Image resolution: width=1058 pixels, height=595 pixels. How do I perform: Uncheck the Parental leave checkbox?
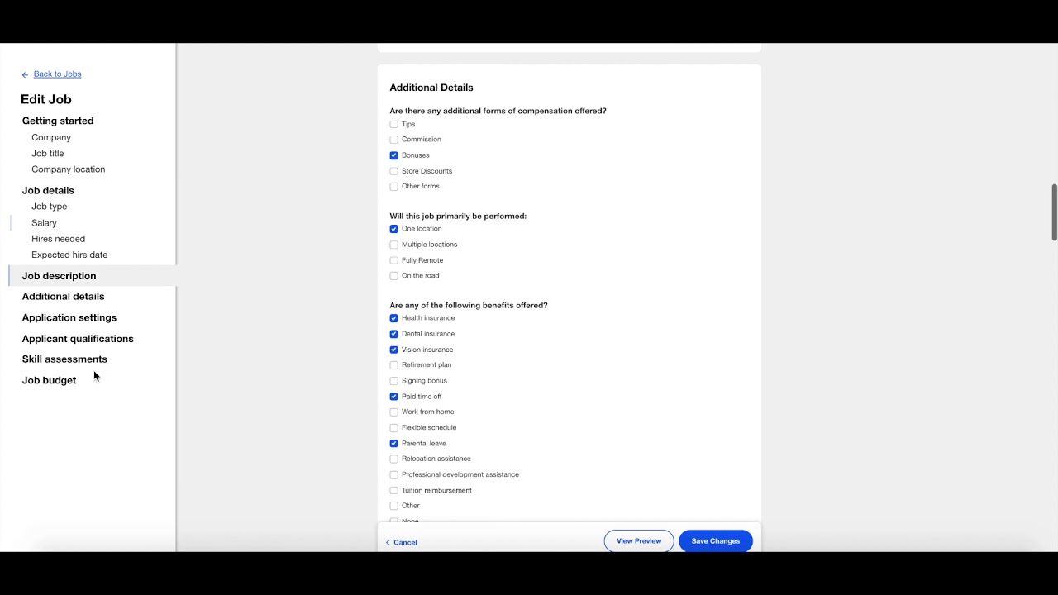[x=393, y=444]
